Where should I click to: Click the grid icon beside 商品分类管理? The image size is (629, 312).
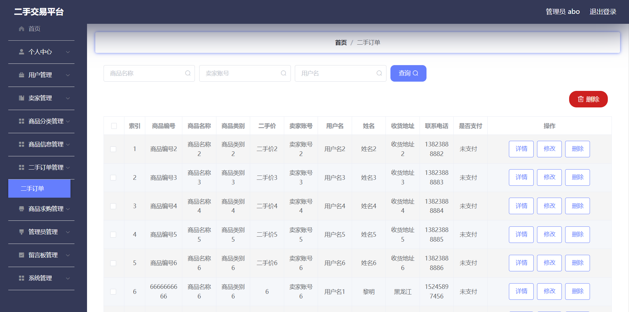pyautogui.click(x=22, y=121)
